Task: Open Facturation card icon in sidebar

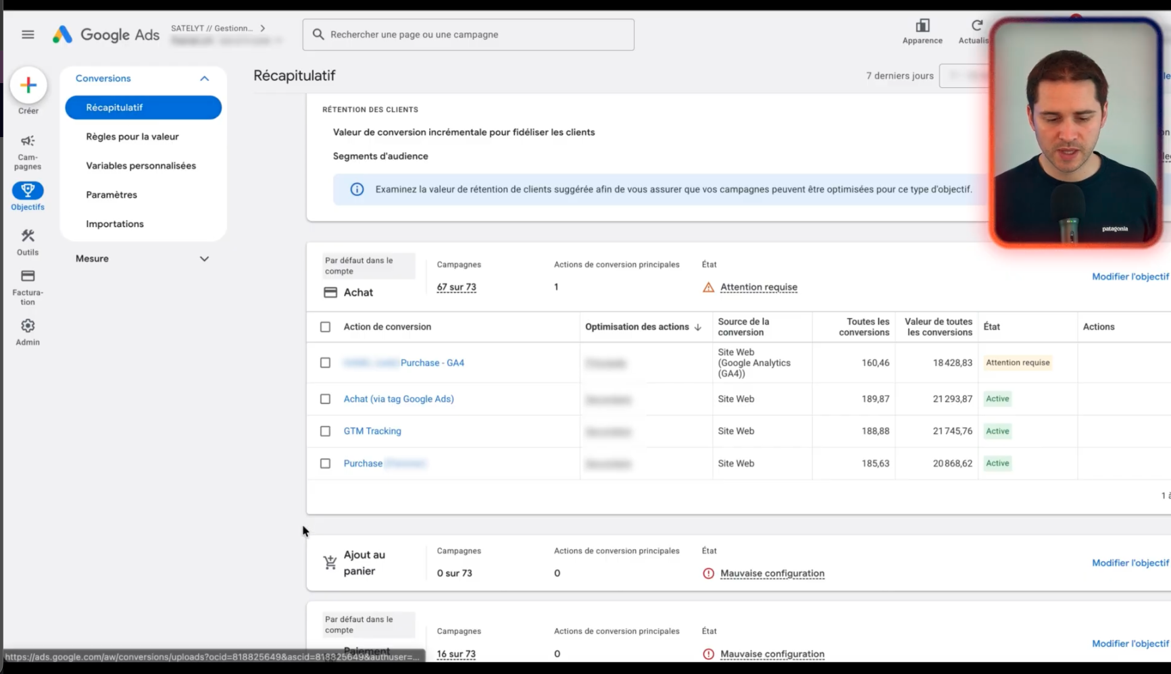Action: [28, 276]
